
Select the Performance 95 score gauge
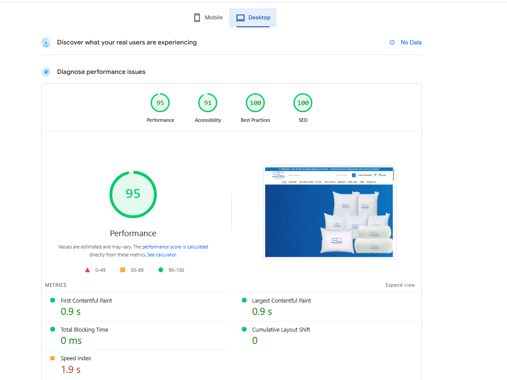[160, 103]
